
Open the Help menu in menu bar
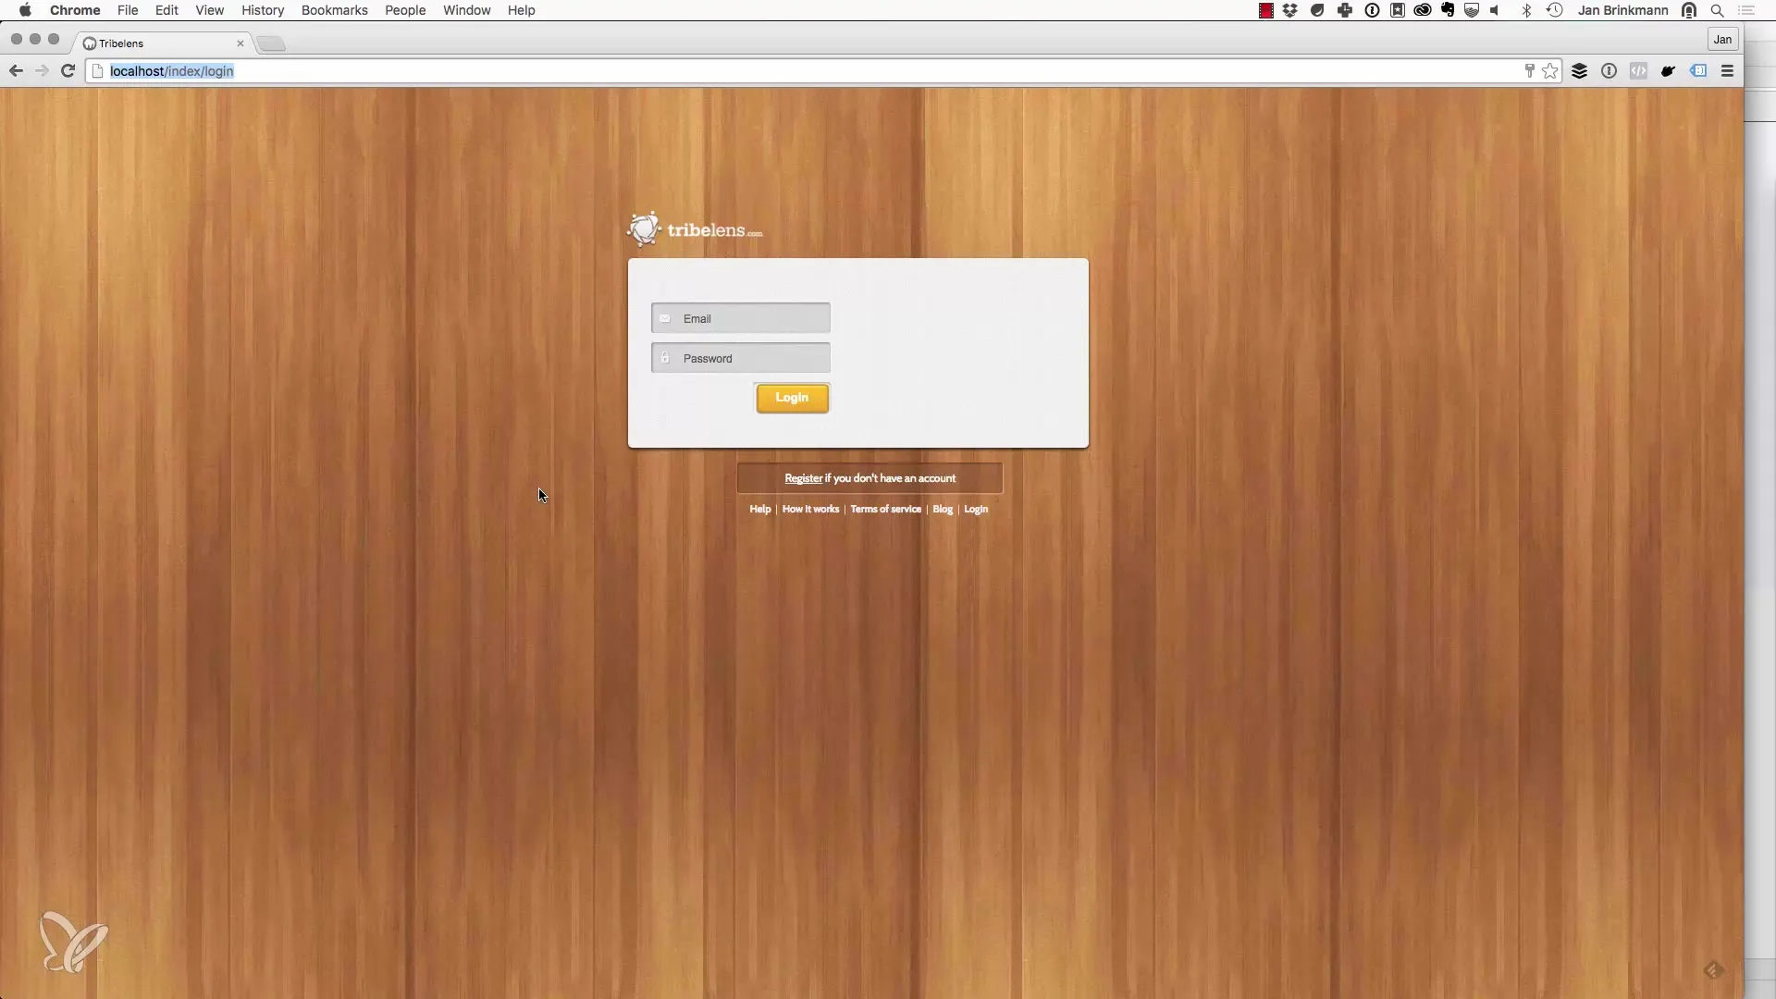click(522, 10)
